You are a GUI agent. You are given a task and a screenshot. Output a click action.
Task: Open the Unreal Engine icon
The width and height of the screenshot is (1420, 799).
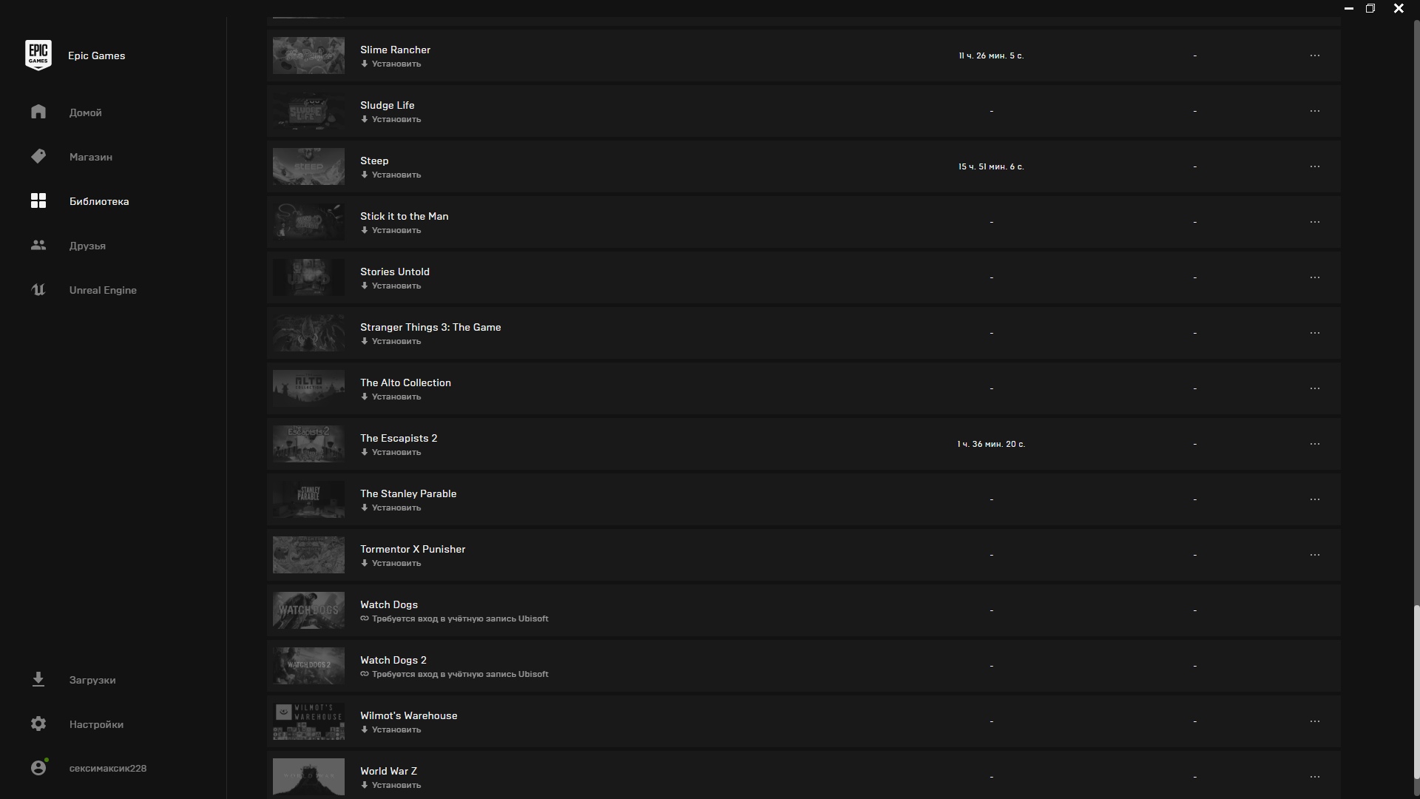(38, 289)
